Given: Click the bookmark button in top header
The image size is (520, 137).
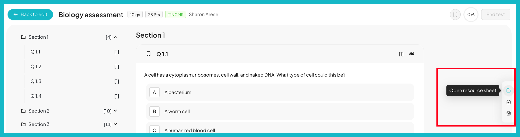Looking at the screenshot, I should (x=455, y=15).
